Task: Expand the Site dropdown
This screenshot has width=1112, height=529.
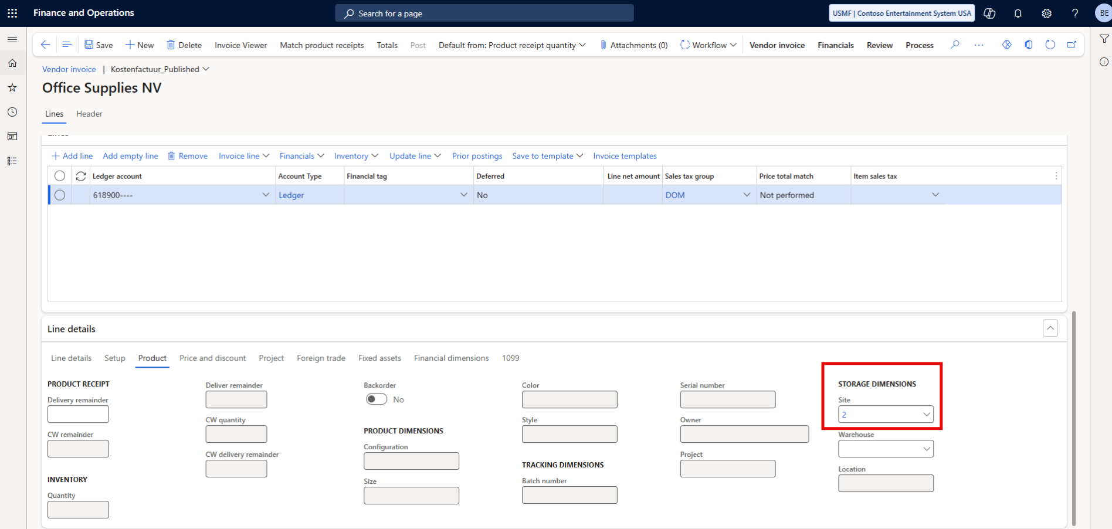Action: click(927, 415)
